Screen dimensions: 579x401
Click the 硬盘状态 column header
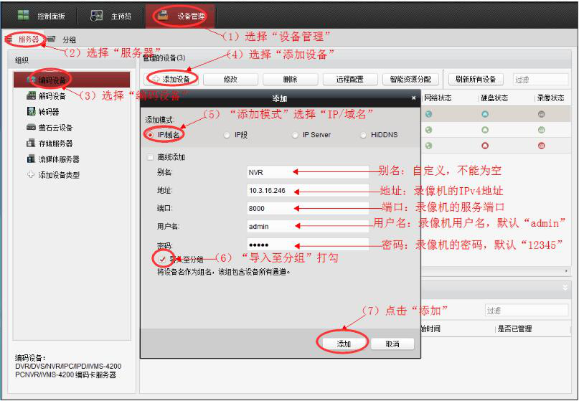coord(494,98)
